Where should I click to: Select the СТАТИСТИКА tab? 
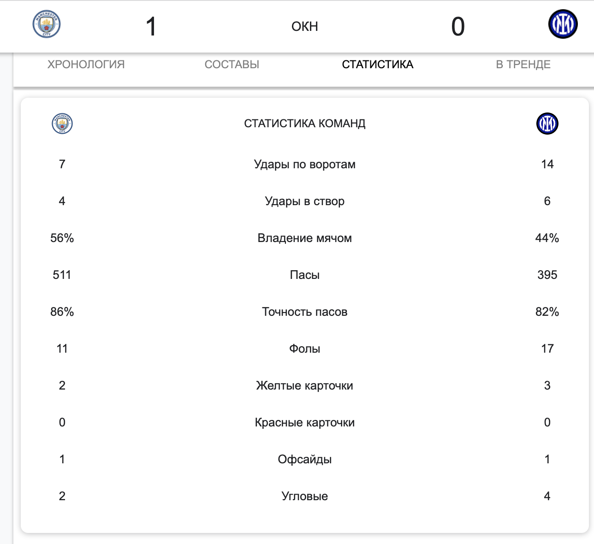pyautogui.click(x=377, y=65)
